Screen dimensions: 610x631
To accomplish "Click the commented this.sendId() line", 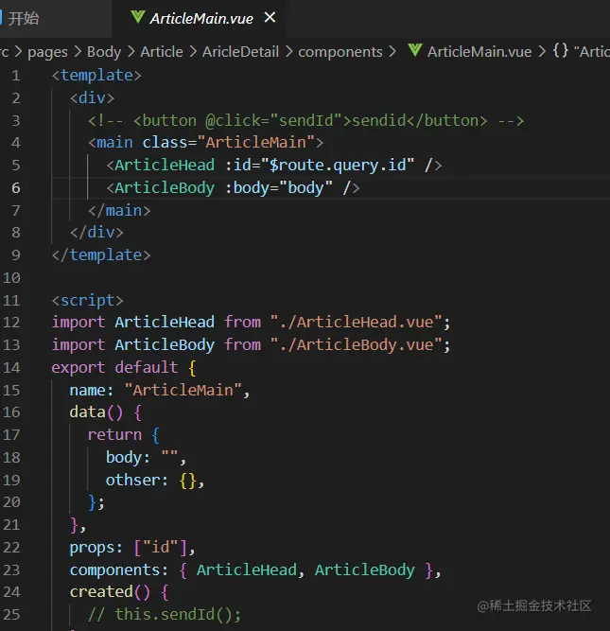I will (x=165, y=615).
